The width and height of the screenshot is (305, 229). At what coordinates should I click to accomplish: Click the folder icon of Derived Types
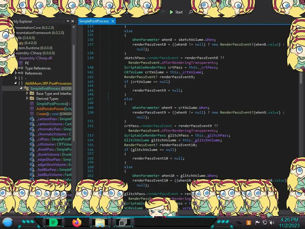(32, 98)
